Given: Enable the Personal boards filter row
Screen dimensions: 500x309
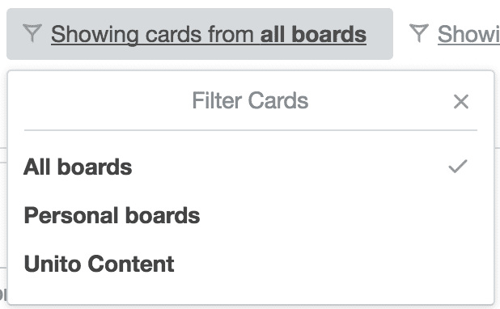Looking at the screenshot, I should pyautogui.click(x=251, y=215).
